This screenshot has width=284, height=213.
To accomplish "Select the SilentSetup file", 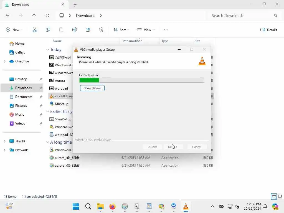I will 63,119.
